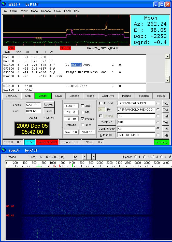Click the Include button
Screen dimensions: 172x242
click(126, 96)
